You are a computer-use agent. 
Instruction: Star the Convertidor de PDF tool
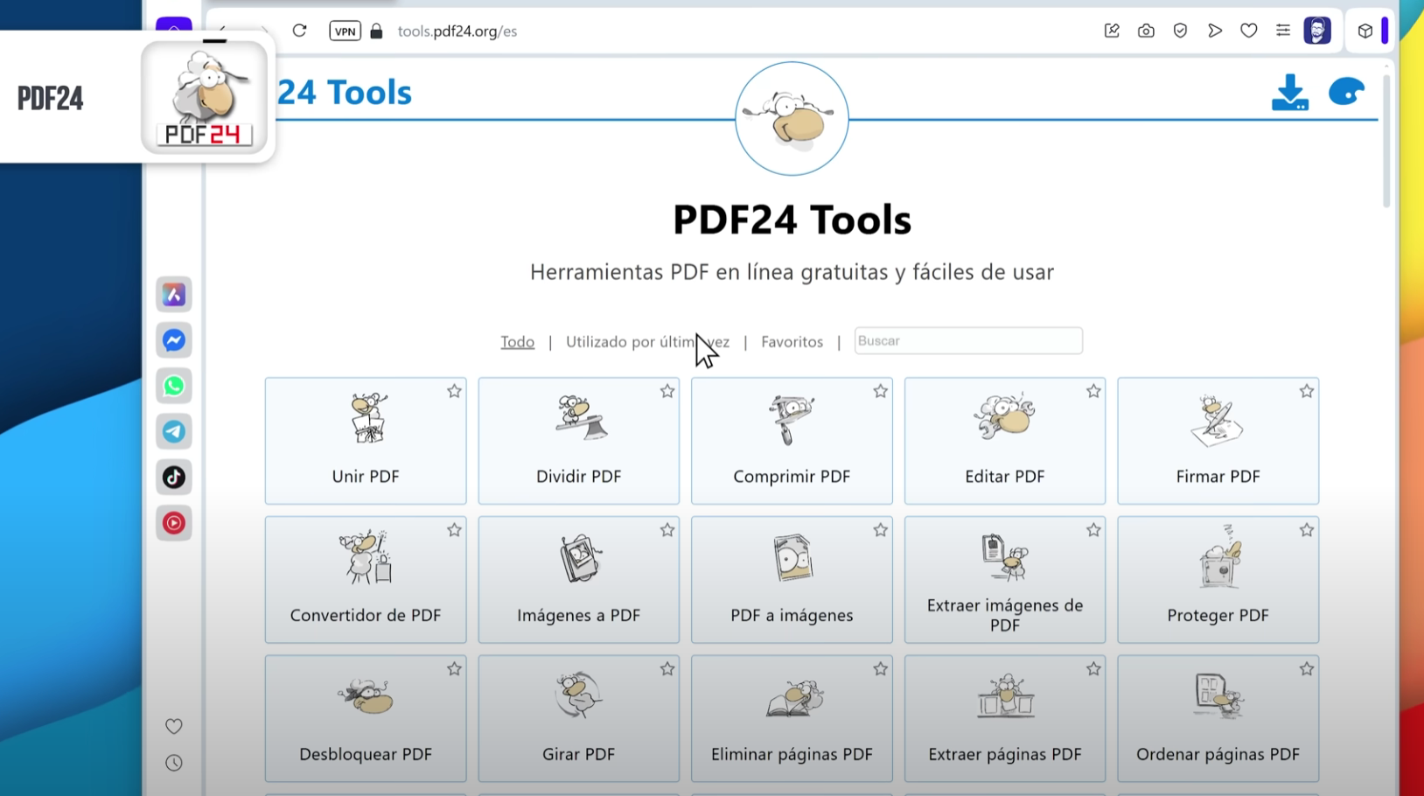click(x=454, y=530)
